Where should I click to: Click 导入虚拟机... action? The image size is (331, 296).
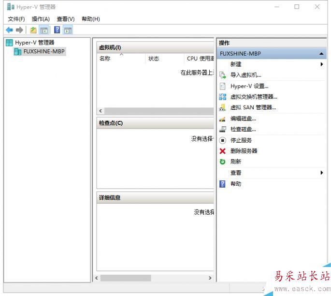pos(246,75)
